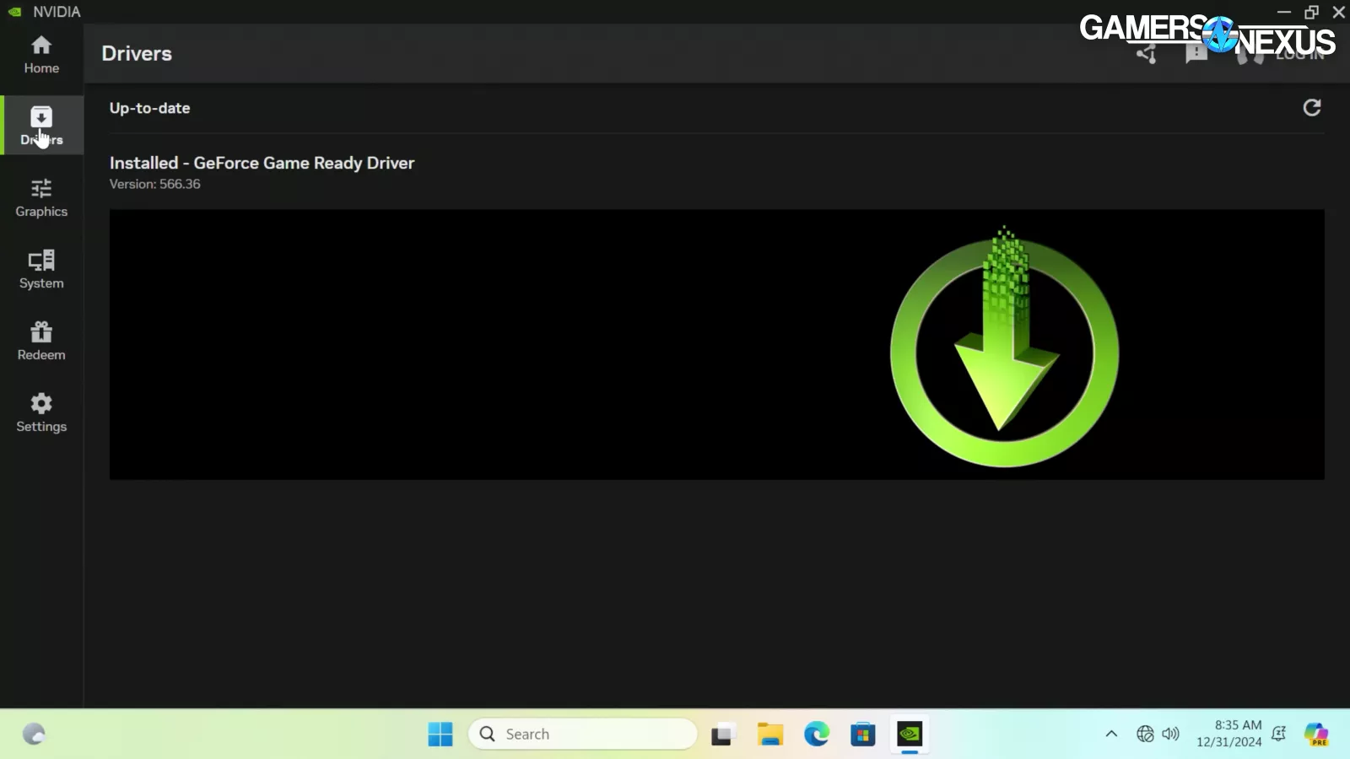This screenshot has width=1350, height=759.
Task: Expand the hidden system tray icons
Action: pos(1111,734)
